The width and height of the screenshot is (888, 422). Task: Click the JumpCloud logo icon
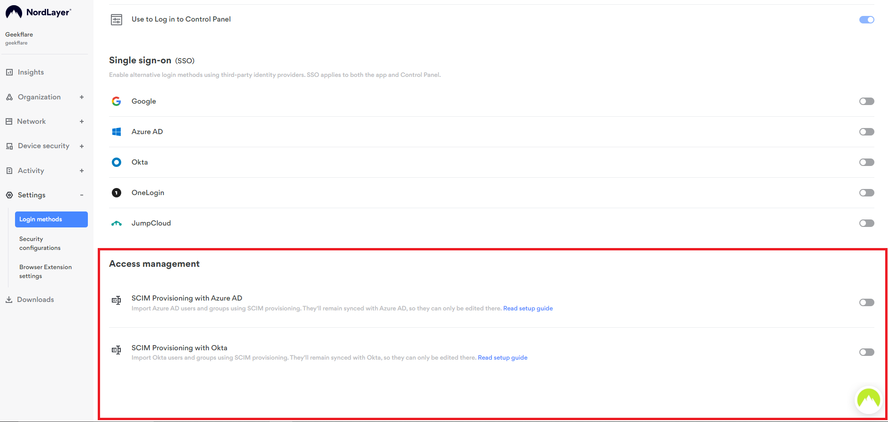[x=117, y=224]
